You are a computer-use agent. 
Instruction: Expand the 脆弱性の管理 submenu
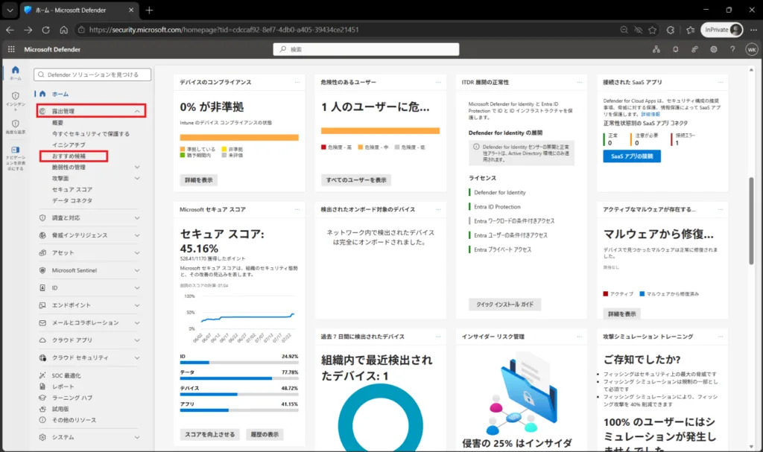point(137,167)
